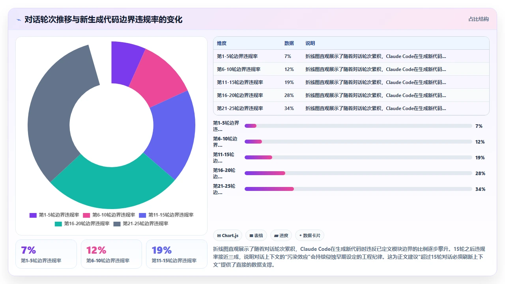The image size is (505, 284).
Task: Click the 34% progress bar
Action: (358, 189)
